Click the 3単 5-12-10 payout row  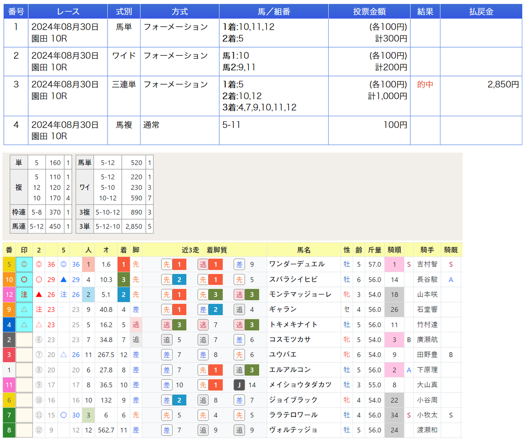click(x=114, y=226)
